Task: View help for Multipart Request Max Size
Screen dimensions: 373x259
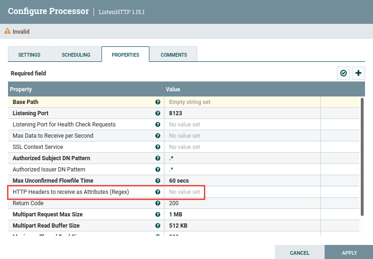Action: tap(158, 215)
